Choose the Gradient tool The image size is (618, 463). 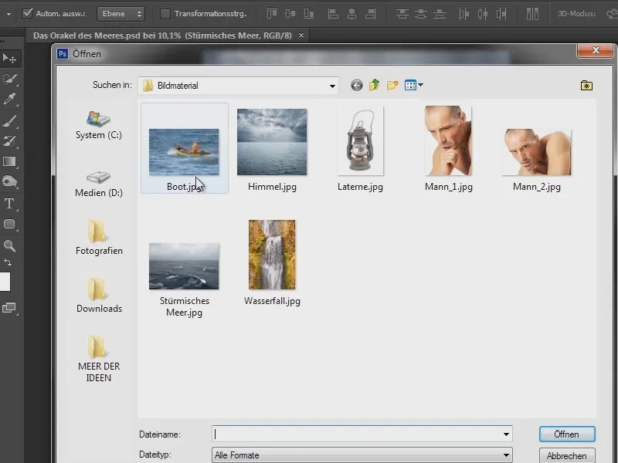[x=9, y=161]
